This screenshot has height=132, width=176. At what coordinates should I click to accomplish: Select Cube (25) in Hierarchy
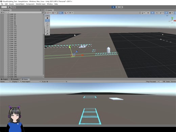(13, 55)
